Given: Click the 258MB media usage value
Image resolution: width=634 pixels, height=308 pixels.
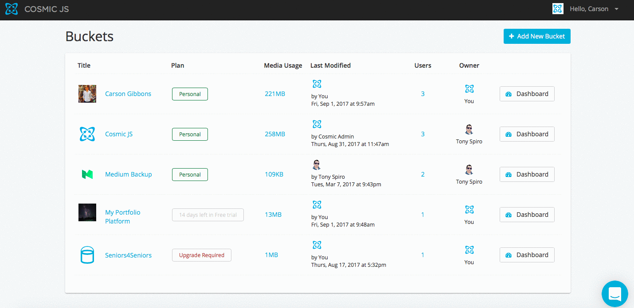Looking at the screenshot, I should click(x=275, y=134).
